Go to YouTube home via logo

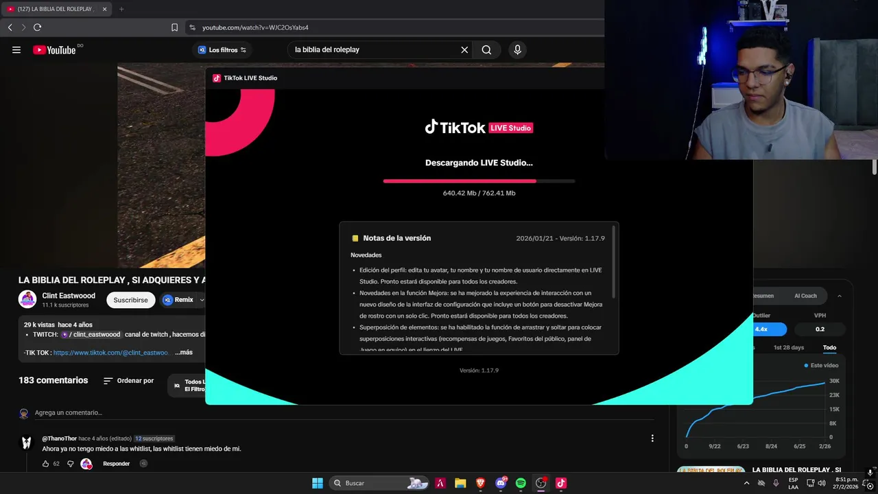tap(54, 49)
